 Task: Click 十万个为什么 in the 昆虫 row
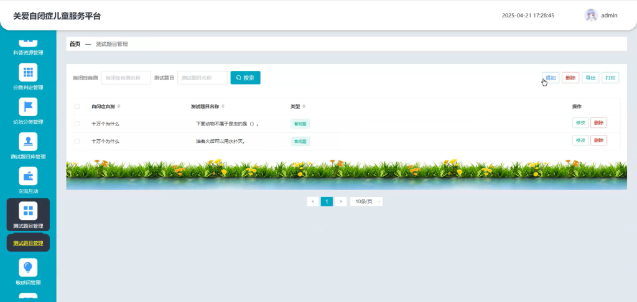click(x=105, y=124)
